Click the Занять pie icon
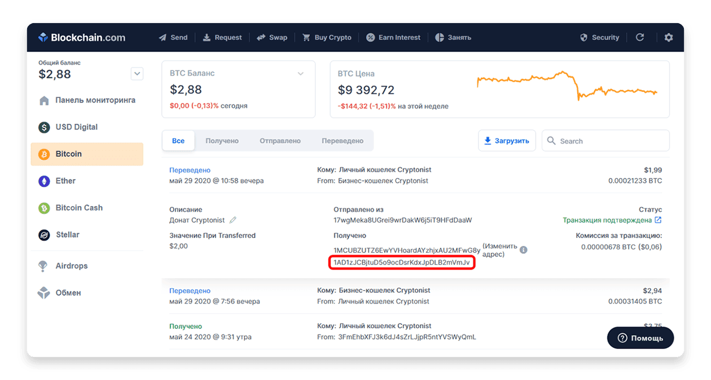Screen dimensions: 711x380 coord(440,38)
